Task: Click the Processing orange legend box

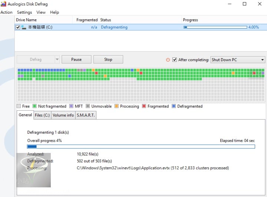Action: coord(116,106)
